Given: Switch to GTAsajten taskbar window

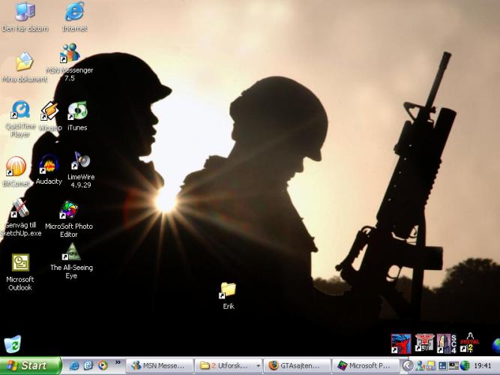Looking at the screenshot, I should coord(297,366).
